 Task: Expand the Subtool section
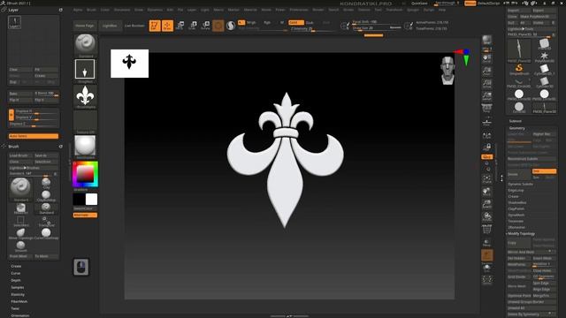tap(516, 121)
